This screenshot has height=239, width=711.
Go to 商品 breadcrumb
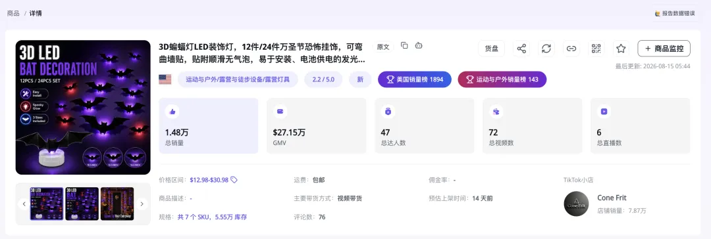click(x=13, y=13)
